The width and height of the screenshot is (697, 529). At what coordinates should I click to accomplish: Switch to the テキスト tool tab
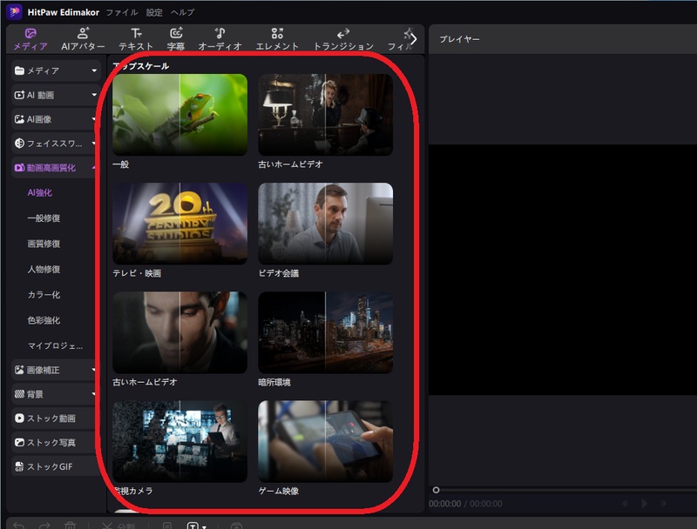136,38
